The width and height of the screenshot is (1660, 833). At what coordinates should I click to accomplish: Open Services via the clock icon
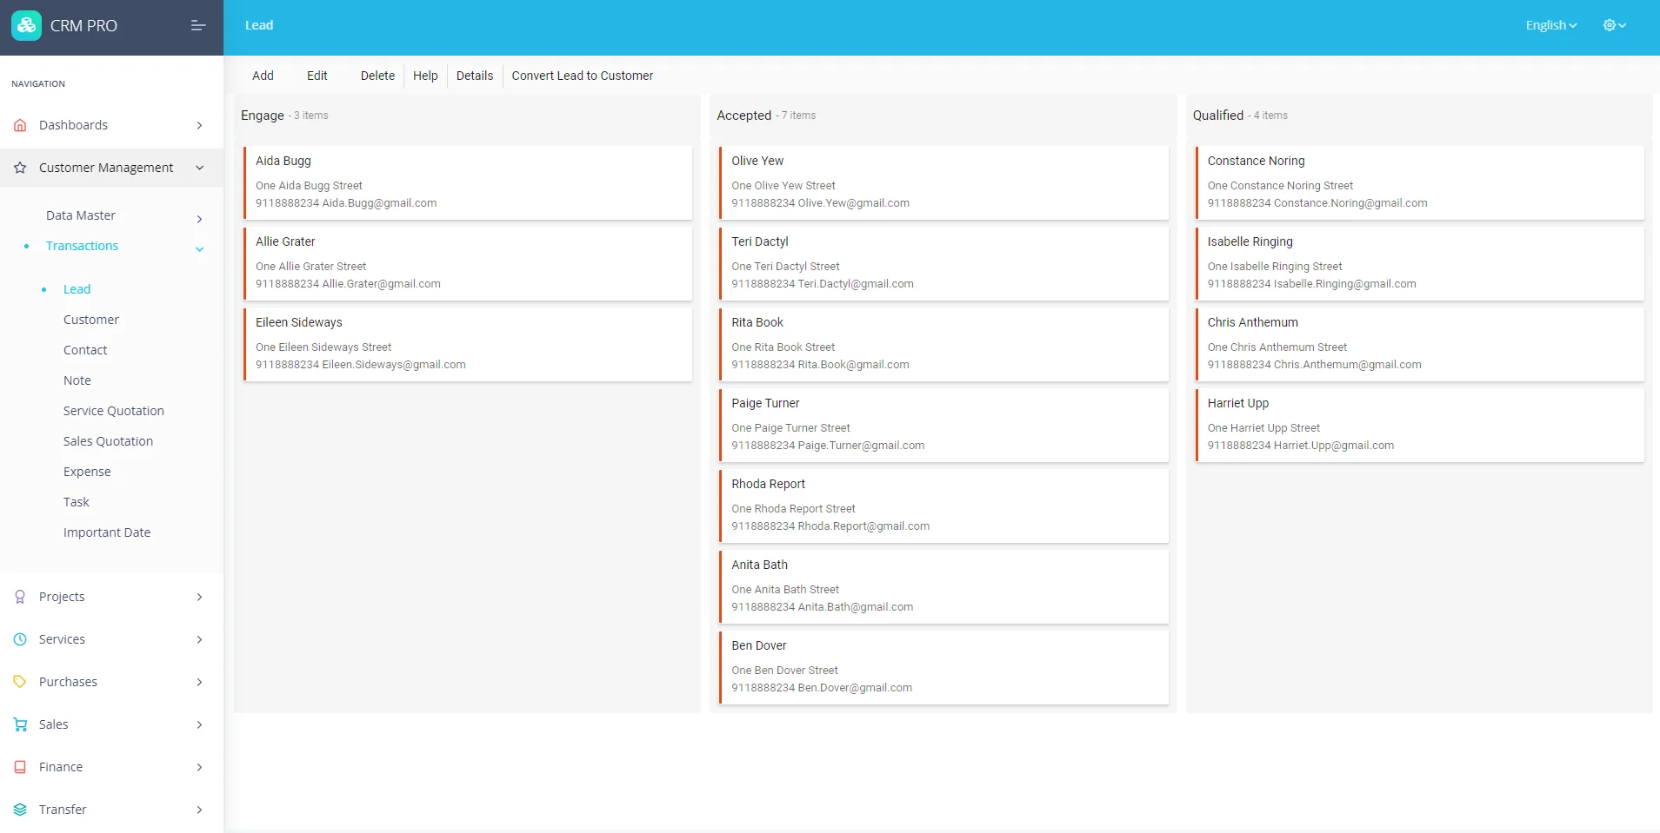[x=19, y=639]
